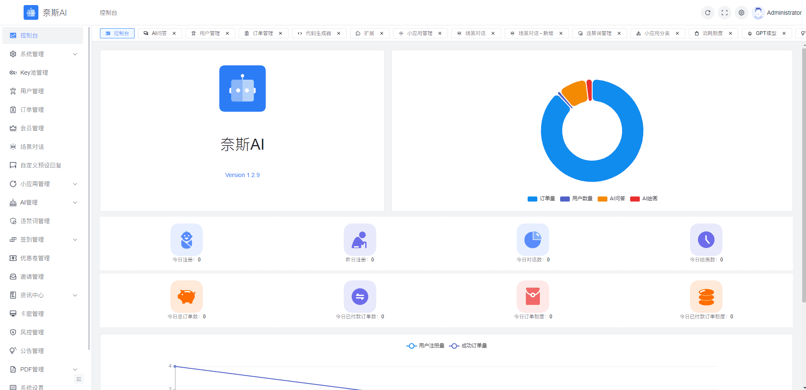
Task: Click the 今日已付款订单额度 coins icon
Action: (706, 296)
